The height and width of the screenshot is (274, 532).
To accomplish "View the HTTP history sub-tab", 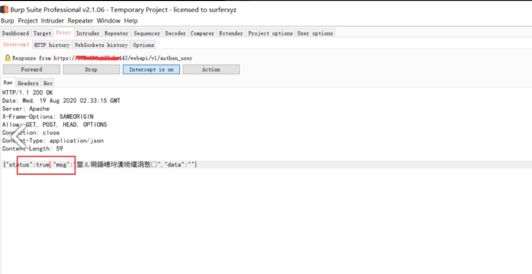I will coord(51,45).
